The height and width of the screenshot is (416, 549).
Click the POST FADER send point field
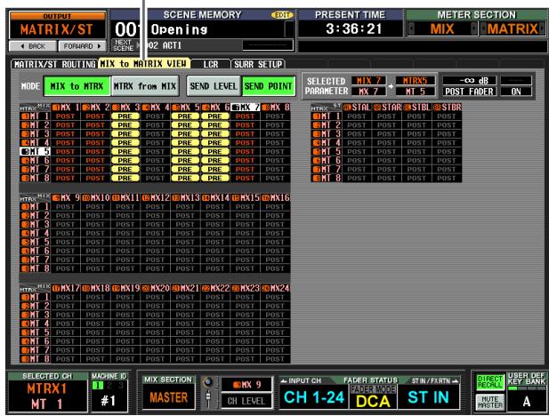tap(470, 92)
